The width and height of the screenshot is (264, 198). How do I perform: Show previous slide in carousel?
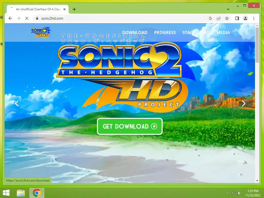click(x=17, y=103)
